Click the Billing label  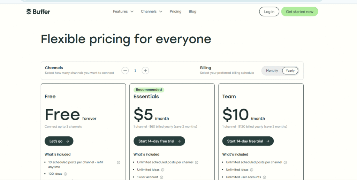coord(206,68)
